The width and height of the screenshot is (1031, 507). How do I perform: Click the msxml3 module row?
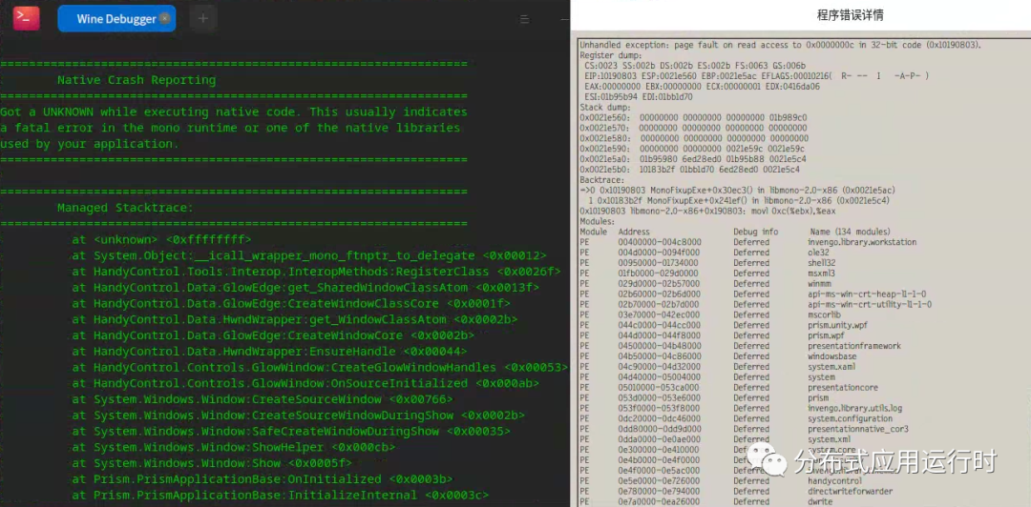click(706, 274)
